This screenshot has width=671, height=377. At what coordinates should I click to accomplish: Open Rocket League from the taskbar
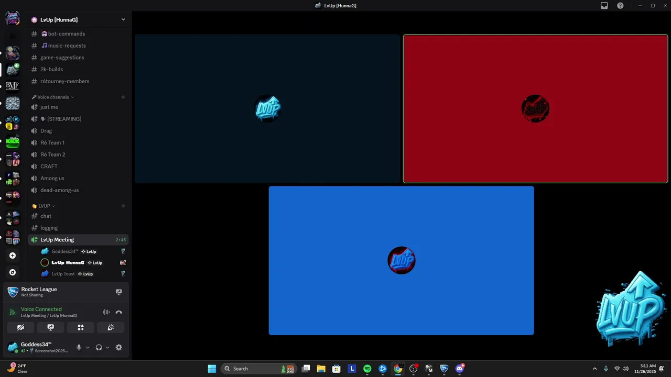[x=444, y=369]
